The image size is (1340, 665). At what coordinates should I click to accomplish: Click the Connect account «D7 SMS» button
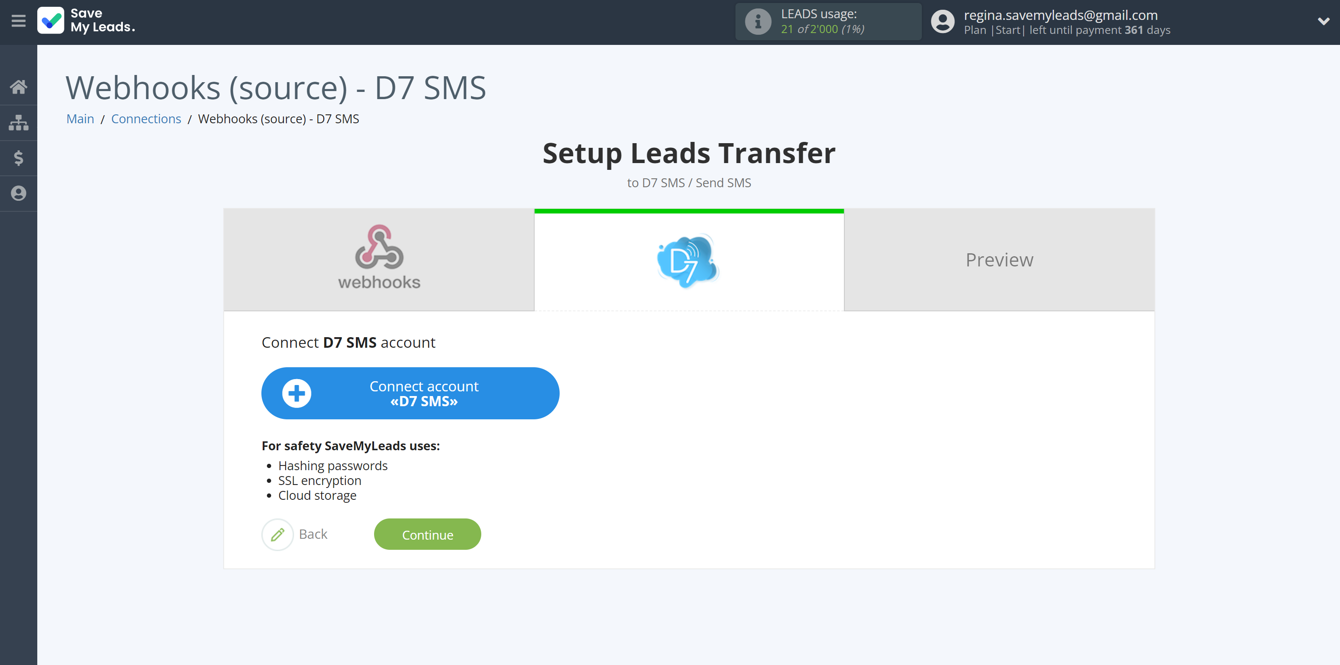411,393
